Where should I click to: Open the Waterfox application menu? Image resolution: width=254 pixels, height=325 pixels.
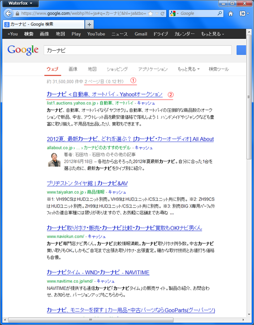coord(20,3)
